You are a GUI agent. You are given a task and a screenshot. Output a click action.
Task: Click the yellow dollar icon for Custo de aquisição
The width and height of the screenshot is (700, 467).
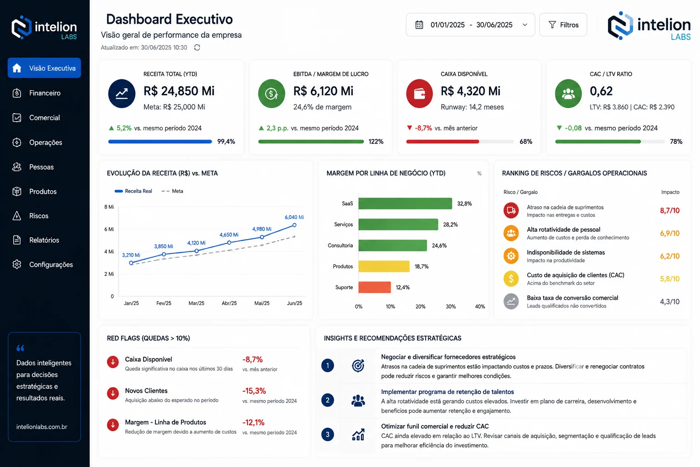point(511,279)
